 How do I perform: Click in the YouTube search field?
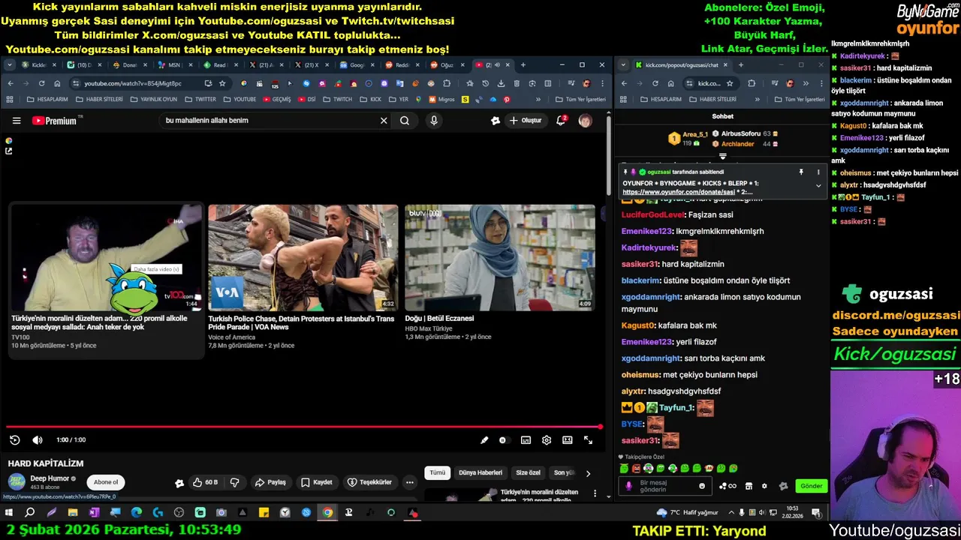(270, 121)
